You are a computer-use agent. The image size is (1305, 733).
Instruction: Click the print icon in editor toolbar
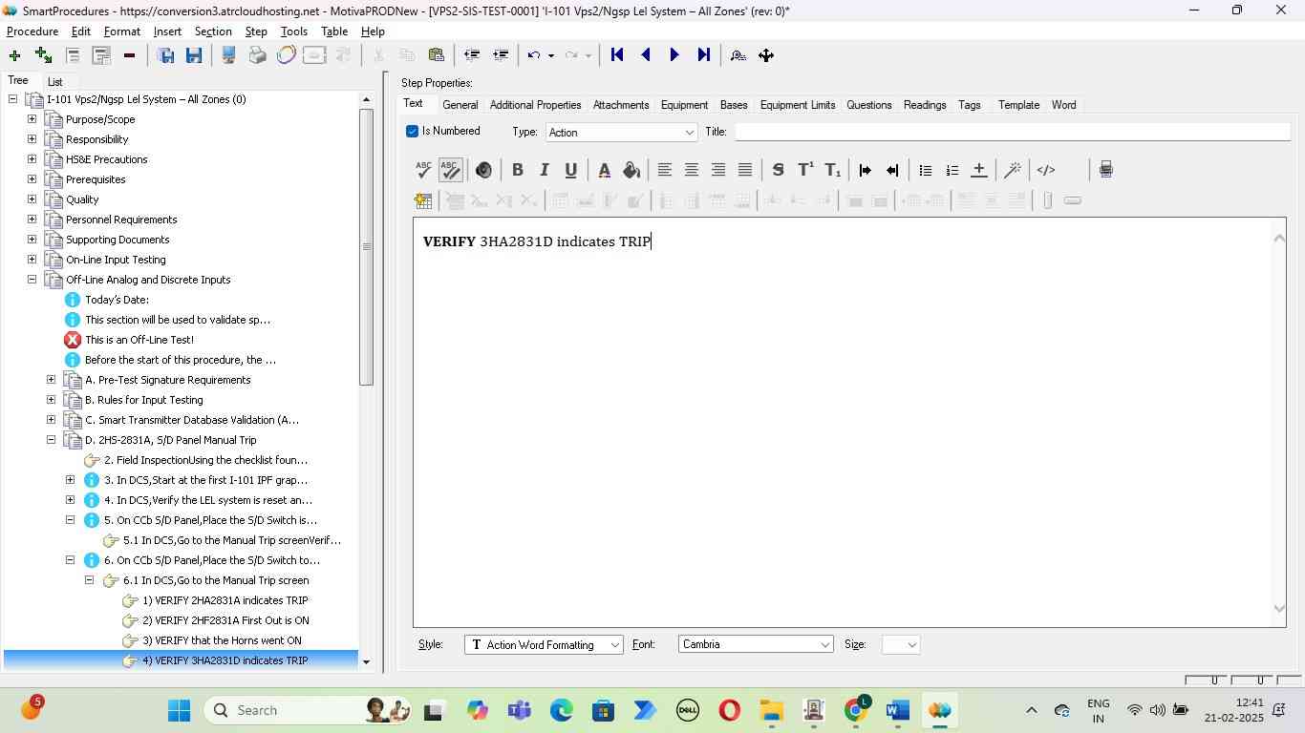coord(1106,170)
